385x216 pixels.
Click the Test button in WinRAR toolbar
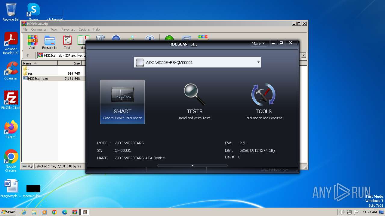[x=67, y=42]
